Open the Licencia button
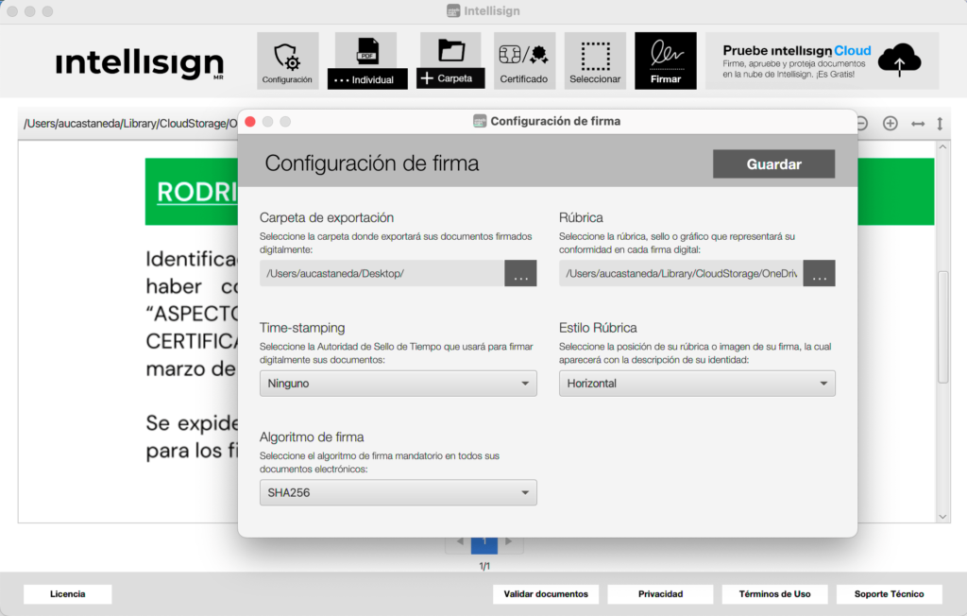 [x=68, y=593]
